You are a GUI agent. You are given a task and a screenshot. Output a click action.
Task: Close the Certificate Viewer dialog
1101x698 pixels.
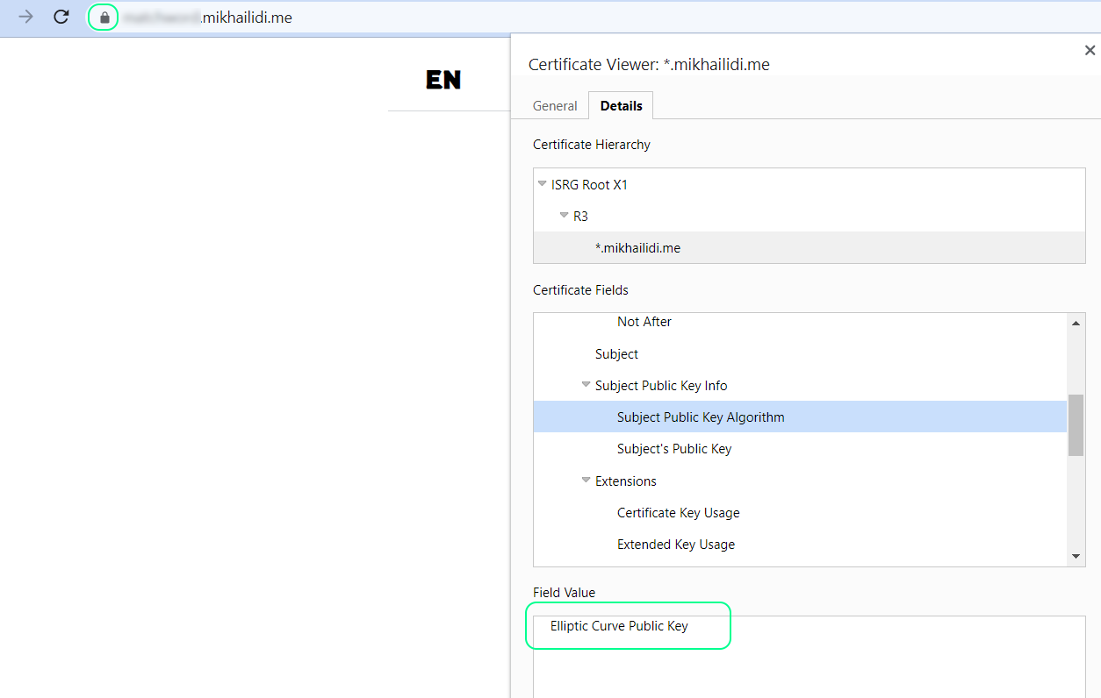tap(1090, 51)
